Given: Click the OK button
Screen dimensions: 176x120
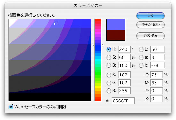Looking at the screenshot, I should click(150, 16).
